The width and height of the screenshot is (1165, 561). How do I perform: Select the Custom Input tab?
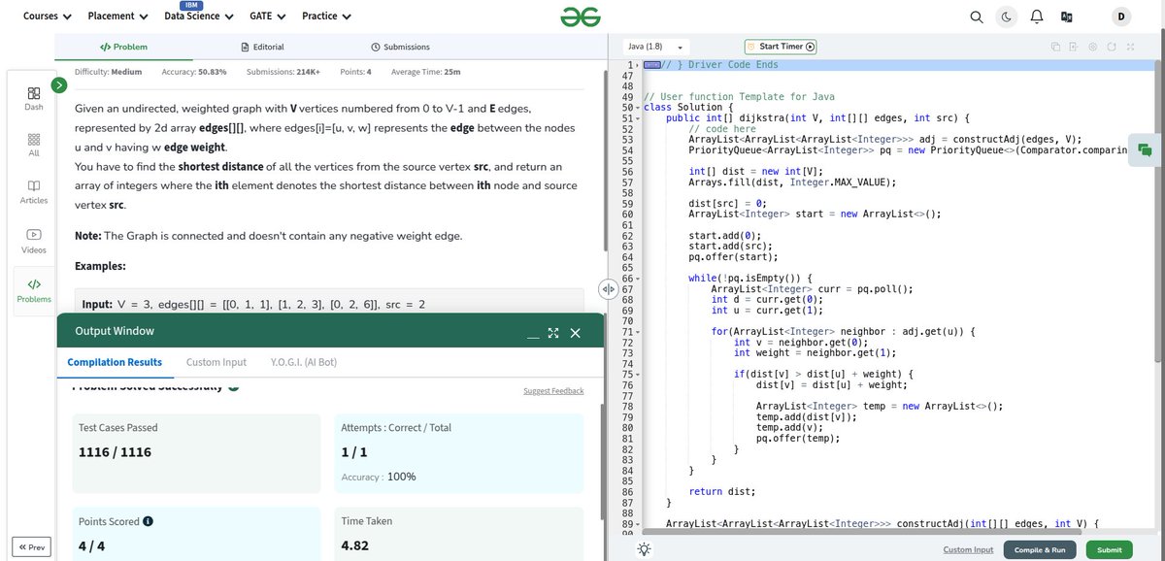click(216, 362)
